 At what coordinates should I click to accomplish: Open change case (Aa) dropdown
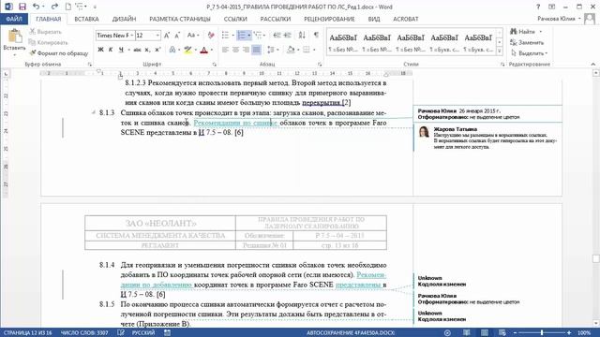tap(192, 36)
